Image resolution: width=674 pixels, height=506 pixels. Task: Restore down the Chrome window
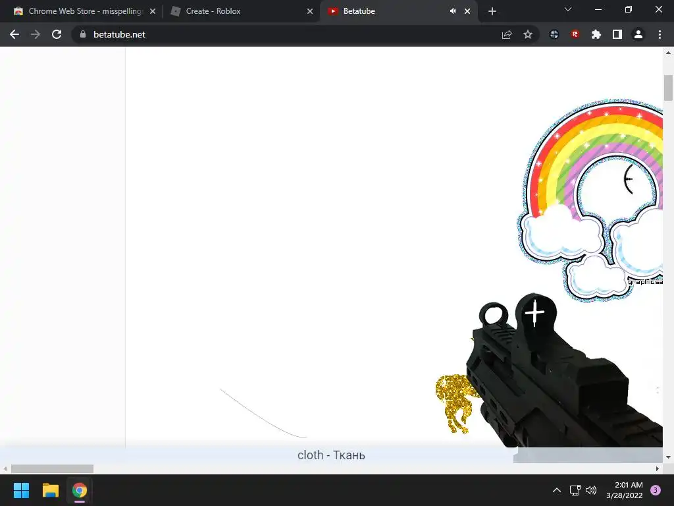pos(629,9)
